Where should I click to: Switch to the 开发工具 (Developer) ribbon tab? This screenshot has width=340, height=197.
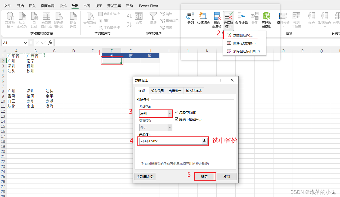click(114, 6)
